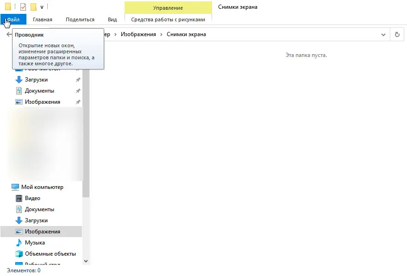Select the Управление contextual tab header

(x=168, y=8)
